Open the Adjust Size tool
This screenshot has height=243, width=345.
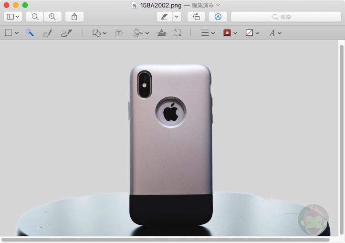(x=178, y=33)
